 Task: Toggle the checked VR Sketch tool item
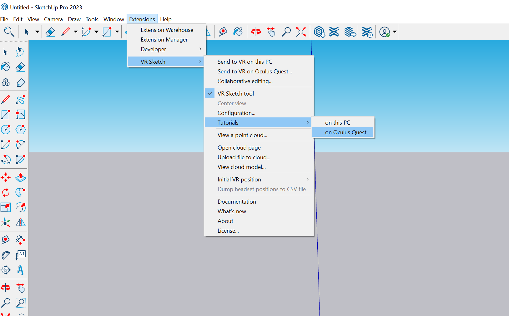point(259,94)
